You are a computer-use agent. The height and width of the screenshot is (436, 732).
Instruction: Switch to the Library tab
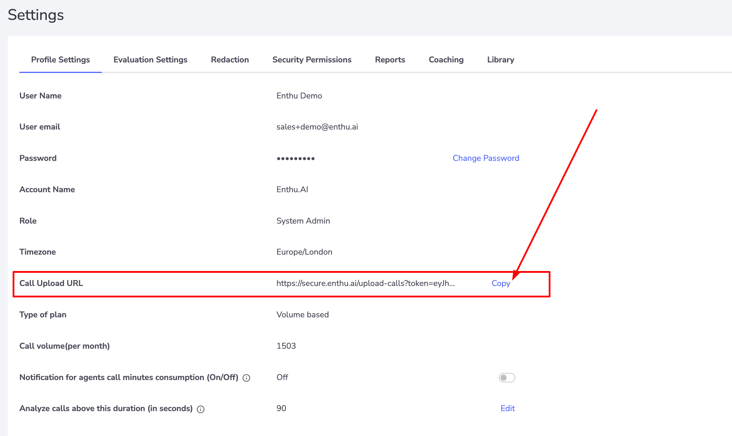(x=500, y=60)
